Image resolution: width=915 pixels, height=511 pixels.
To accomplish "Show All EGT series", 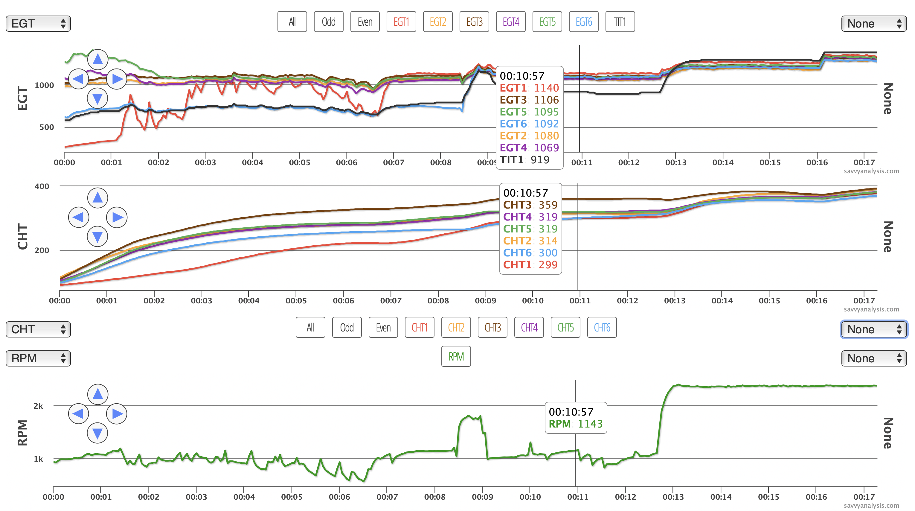I will (x=292, y=22).
